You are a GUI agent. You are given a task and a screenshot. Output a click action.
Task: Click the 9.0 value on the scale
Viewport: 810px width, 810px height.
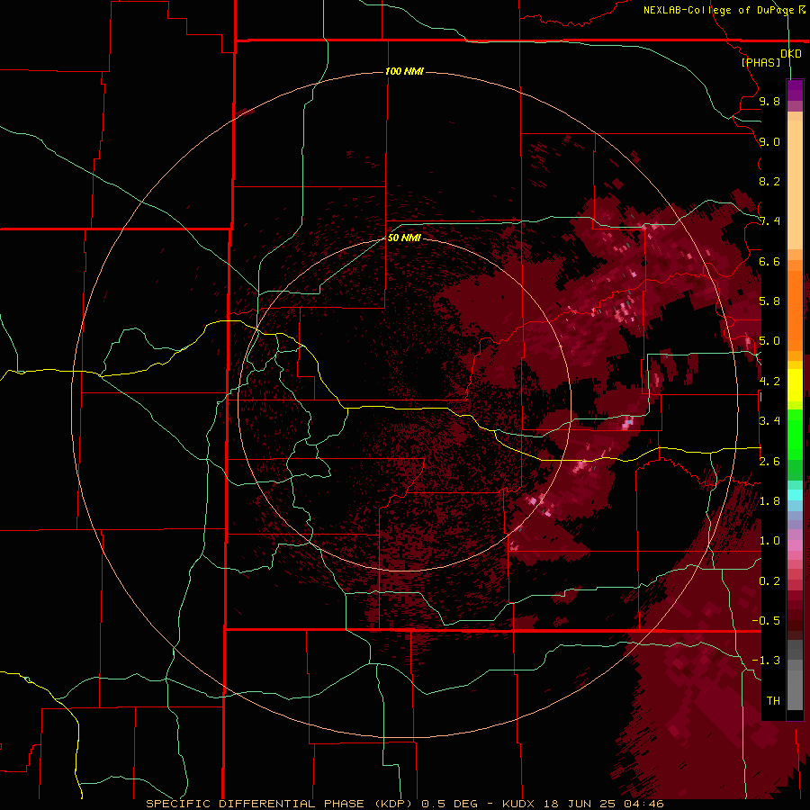(x=769, y=141)
